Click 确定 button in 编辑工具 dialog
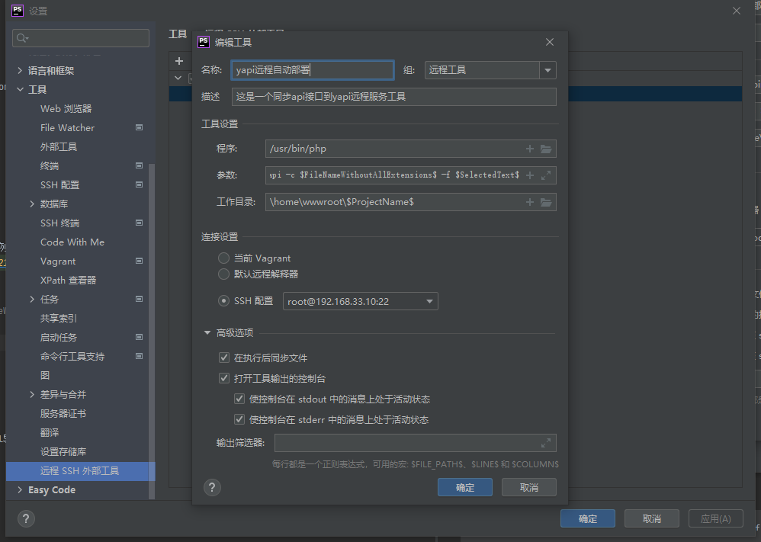This screenshot has height=542, width=761. (x=465, y=488)
